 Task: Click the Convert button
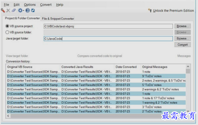pyautogui.click(x=183, y=45)
